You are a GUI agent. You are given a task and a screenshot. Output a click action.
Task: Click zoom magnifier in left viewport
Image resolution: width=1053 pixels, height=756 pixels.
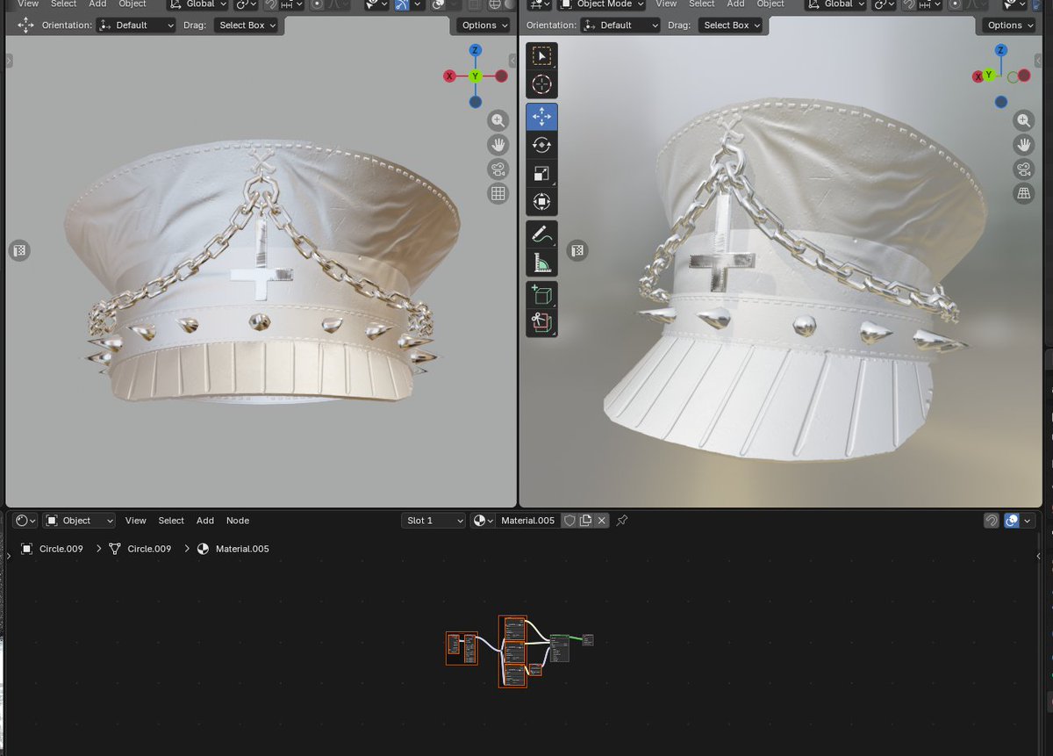point(498,121)
